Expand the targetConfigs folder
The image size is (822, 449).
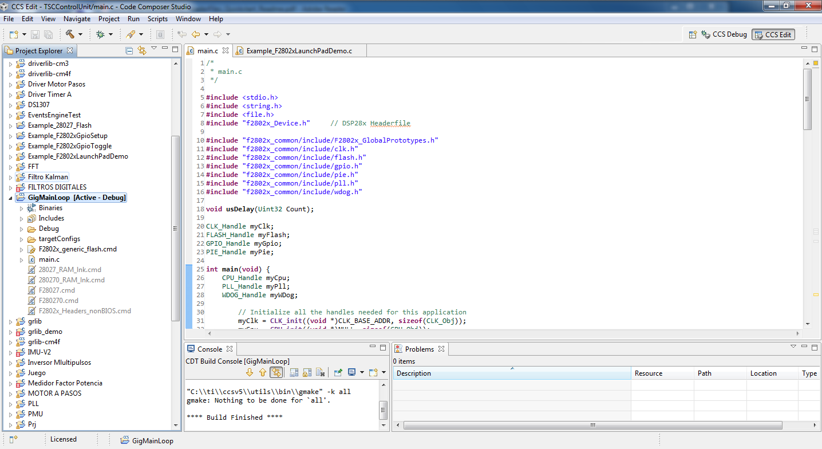pos(21,239)
